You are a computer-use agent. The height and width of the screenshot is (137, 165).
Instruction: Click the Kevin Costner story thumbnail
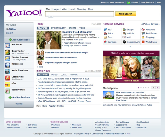pyautogui.click(x=49, y=40)
